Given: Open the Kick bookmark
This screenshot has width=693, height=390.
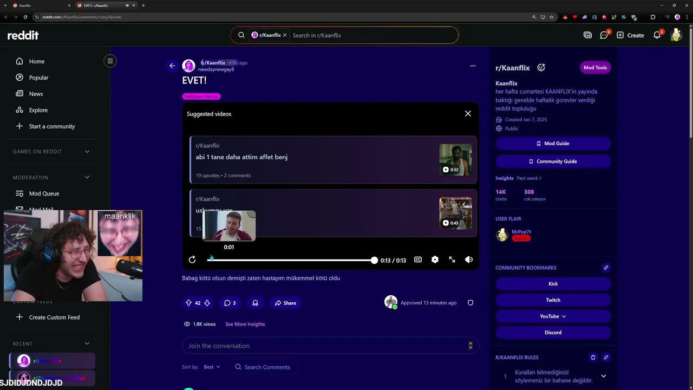Looking at the screenshot, I should (553, 284).
